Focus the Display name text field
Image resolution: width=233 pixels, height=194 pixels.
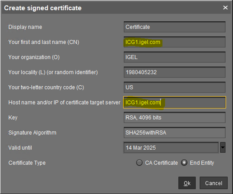pyautogui.click(x=174, y=27)
